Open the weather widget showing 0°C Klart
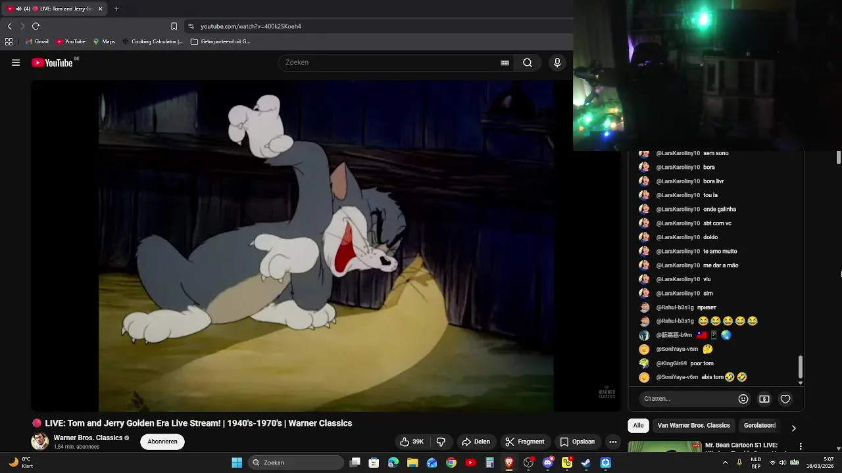The width and height of the screenshot is (842, 473). [20, 462]
